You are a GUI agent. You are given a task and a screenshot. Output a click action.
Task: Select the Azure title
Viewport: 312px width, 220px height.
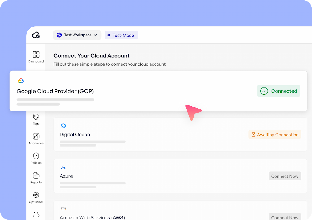coord(66,176)
